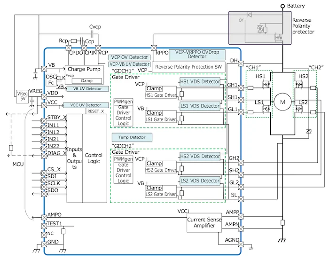
Task: Click the LS2 VDS Detector block
Action: coord(200,181)
